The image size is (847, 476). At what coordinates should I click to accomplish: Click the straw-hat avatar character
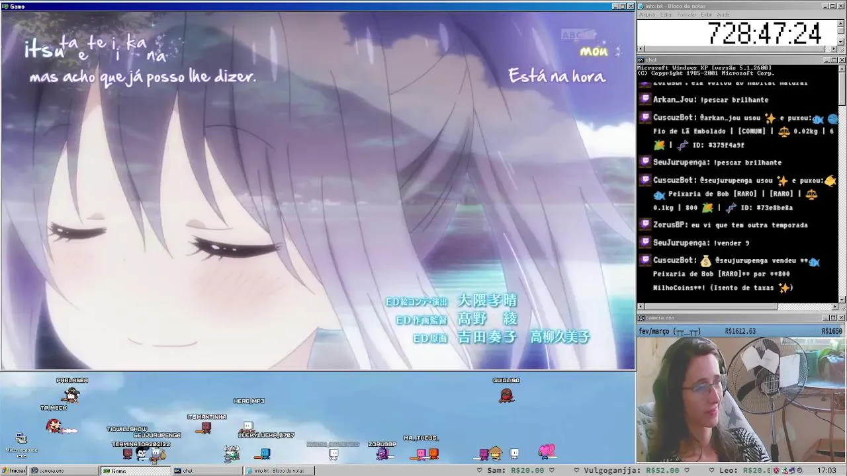pyautogui.click(x=496, y=453)
